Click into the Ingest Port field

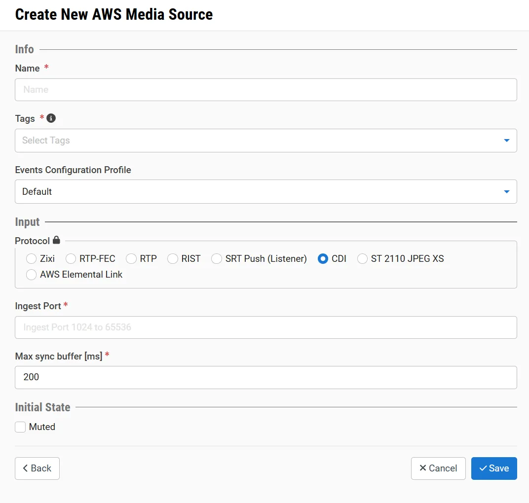tap(266, 327)
